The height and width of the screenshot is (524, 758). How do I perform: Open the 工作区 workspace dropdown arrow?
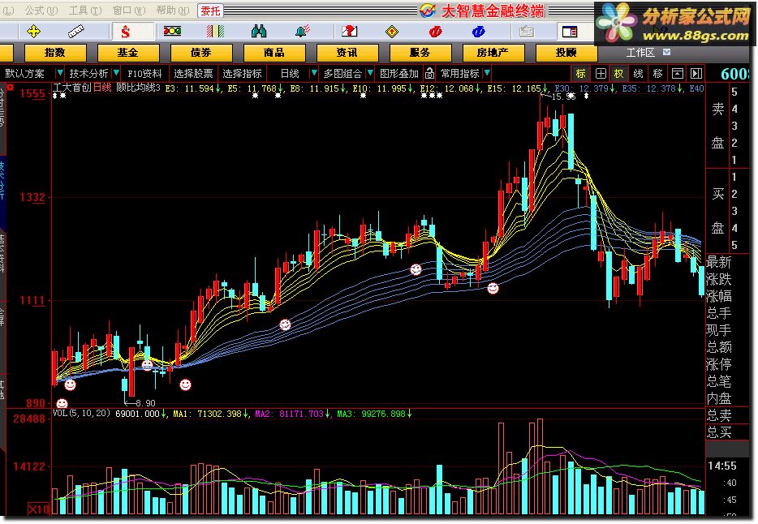pos(666,52)
